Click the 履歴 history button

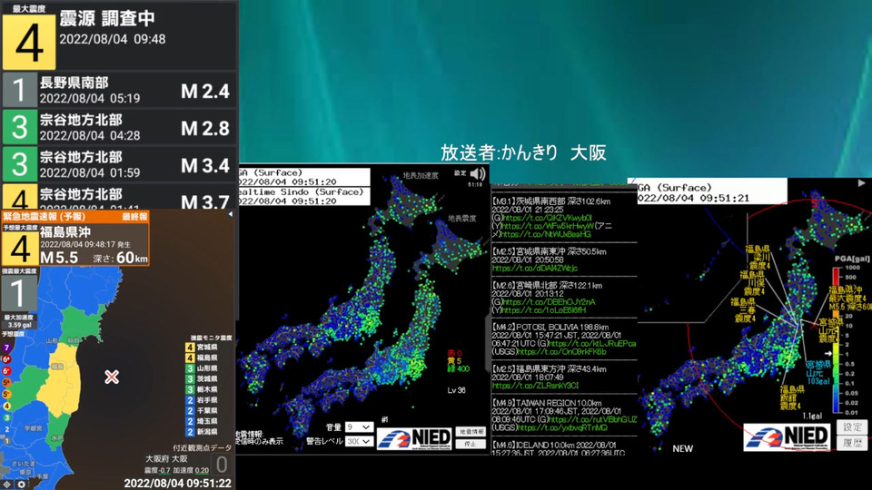tap(852, 443)
